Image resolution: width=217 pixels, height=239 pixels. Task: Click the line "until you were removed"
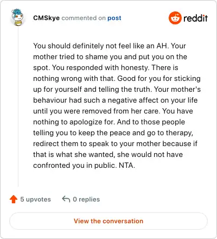113,111
